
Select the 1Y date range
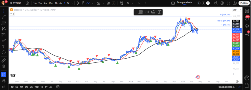pos(42,87)
